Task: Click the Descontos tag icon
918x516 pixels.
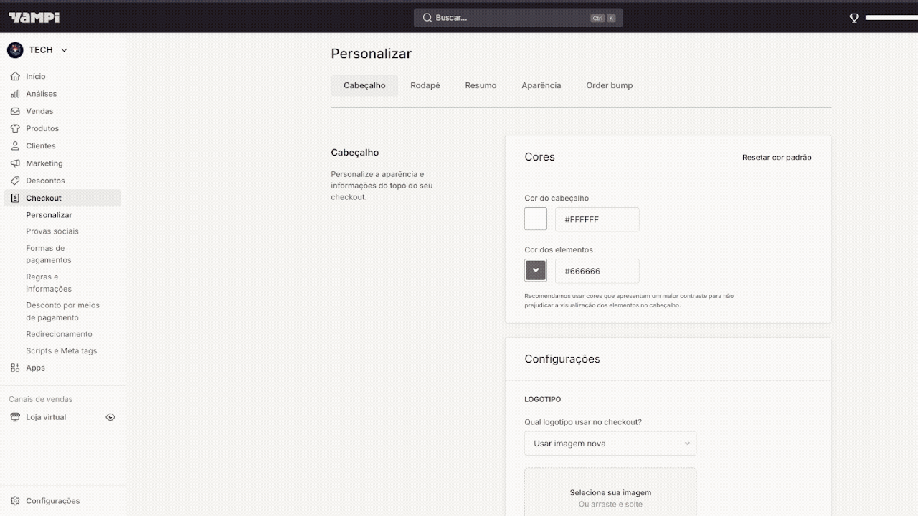Action: (x=15, y=181)
